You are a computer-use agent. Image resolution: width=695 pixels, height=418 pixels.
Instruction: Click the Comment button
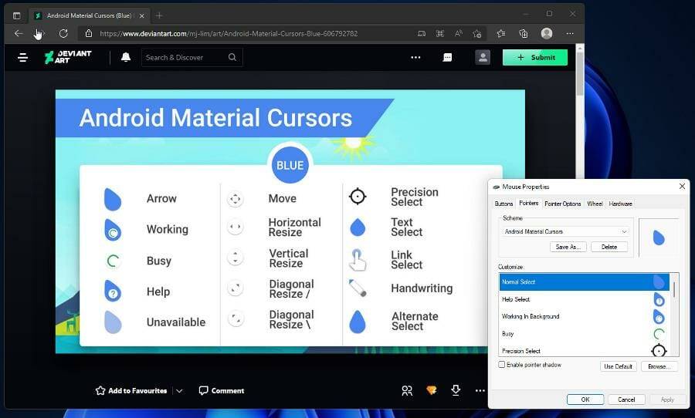[x=222, y=390]
